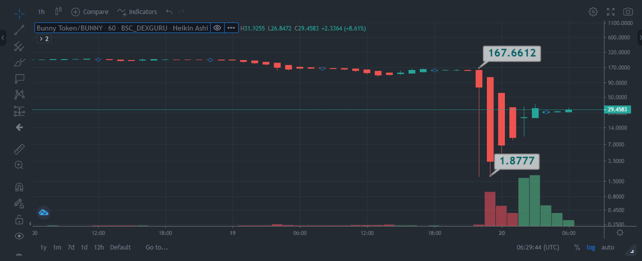Click the 20 date label on time axis

point(502,233)
